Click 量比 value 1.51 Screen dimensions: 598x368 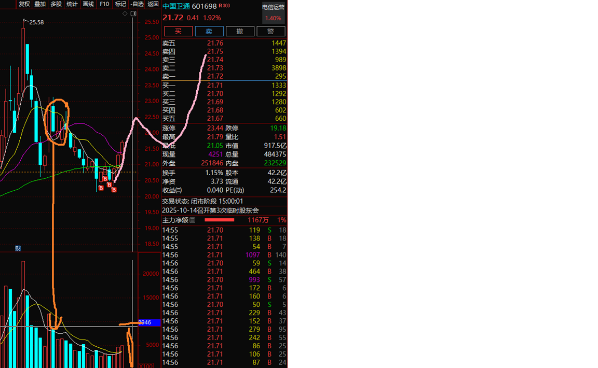click(280, 137)
